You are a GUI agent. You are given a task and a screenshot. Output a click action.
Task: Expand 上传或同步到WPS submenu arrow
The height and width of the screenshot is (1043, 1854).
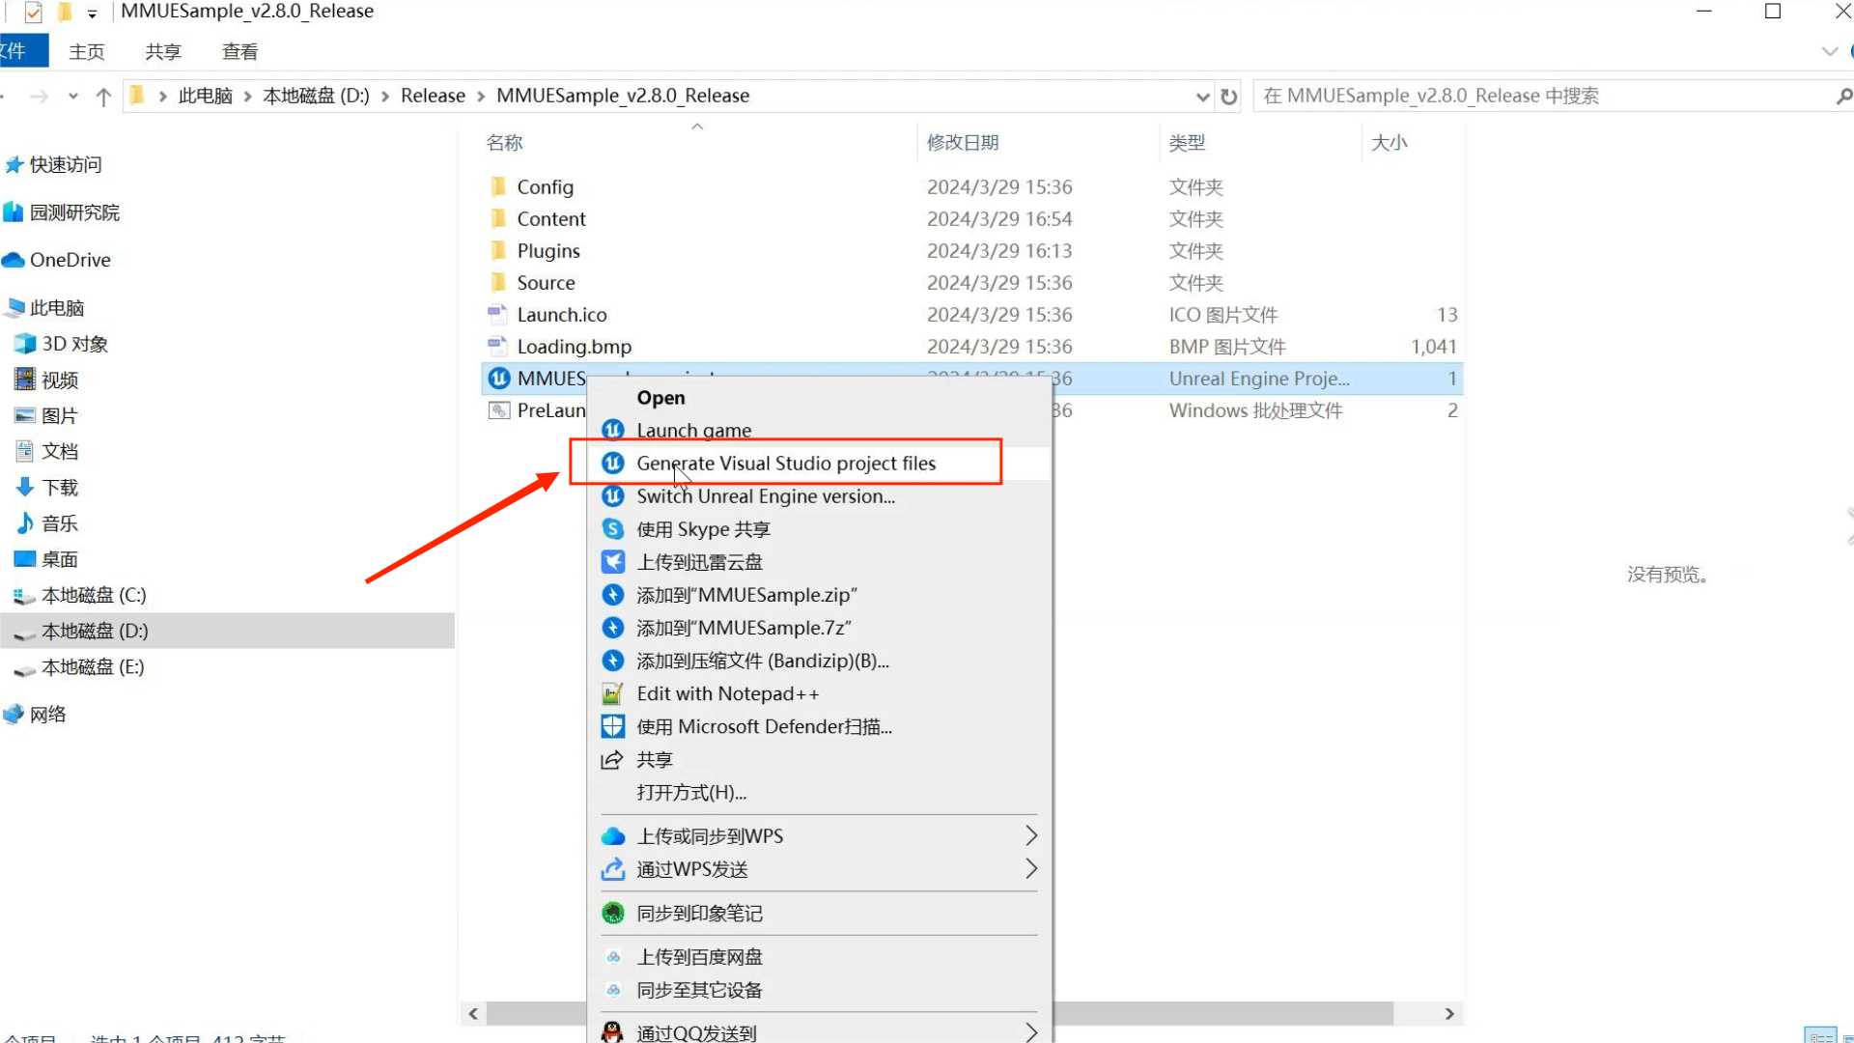(x=1030, y=835)
